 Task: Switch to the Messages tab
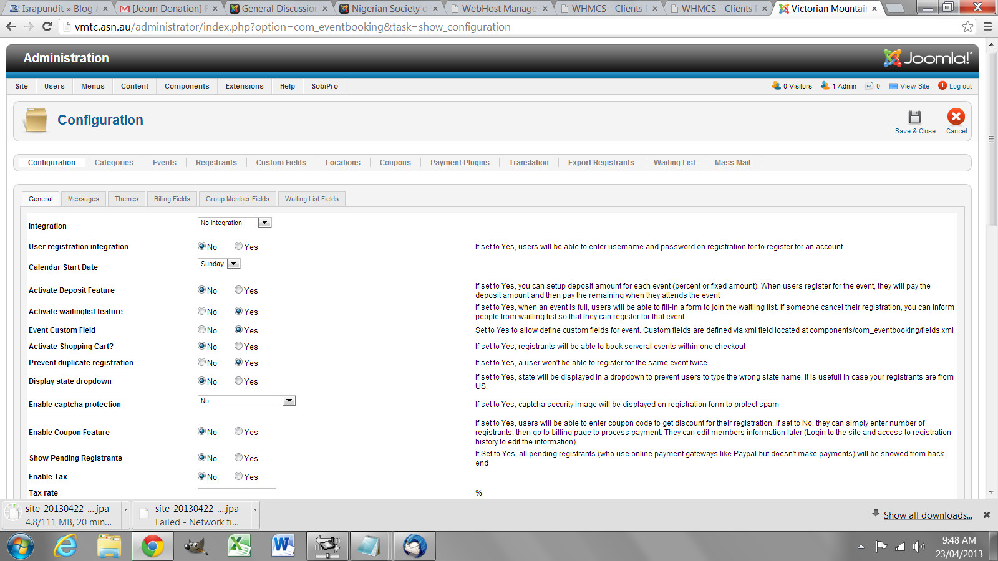coord(84,199)
